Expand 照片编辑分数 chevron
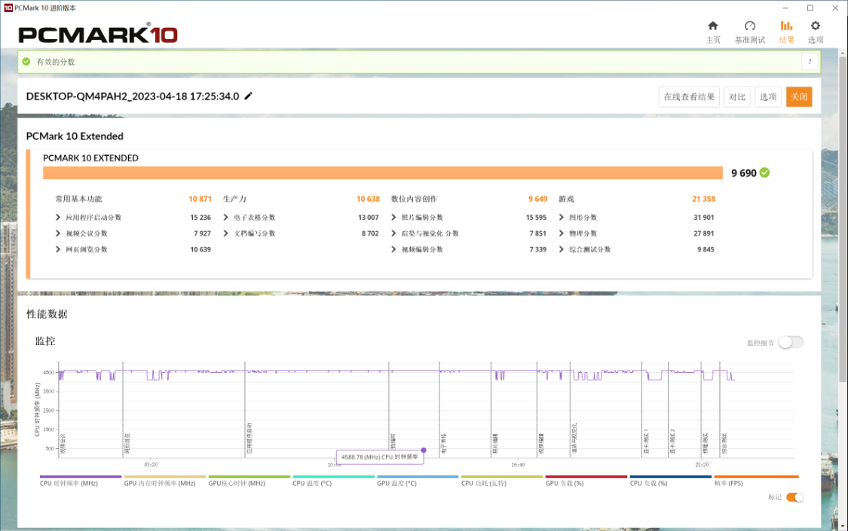The width and height of the screenshot is (848, 531). [393, 217]
